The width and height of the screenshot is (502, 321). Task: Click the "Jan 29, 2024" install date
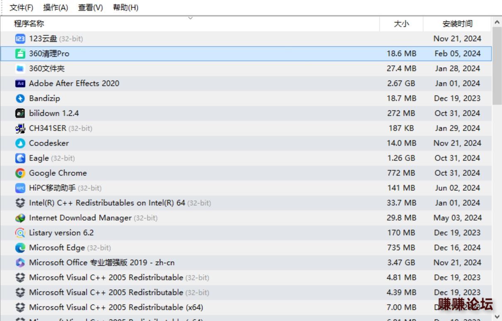(458, 128)
